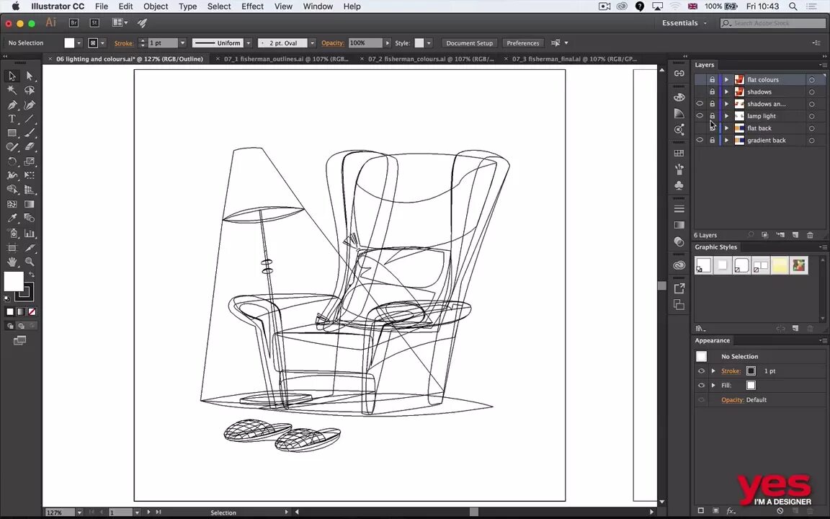The height and width of the screenshot is (519, 830).
Task: Click the Document Setup button
Action: [469, 43]
